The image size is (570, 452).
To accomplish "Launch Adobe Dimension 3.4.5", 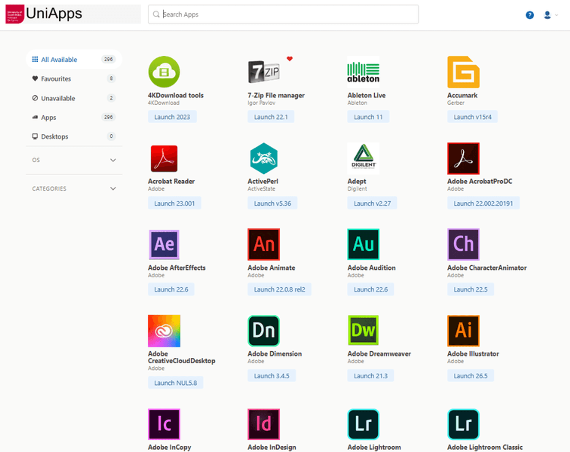I will point(272,376).
